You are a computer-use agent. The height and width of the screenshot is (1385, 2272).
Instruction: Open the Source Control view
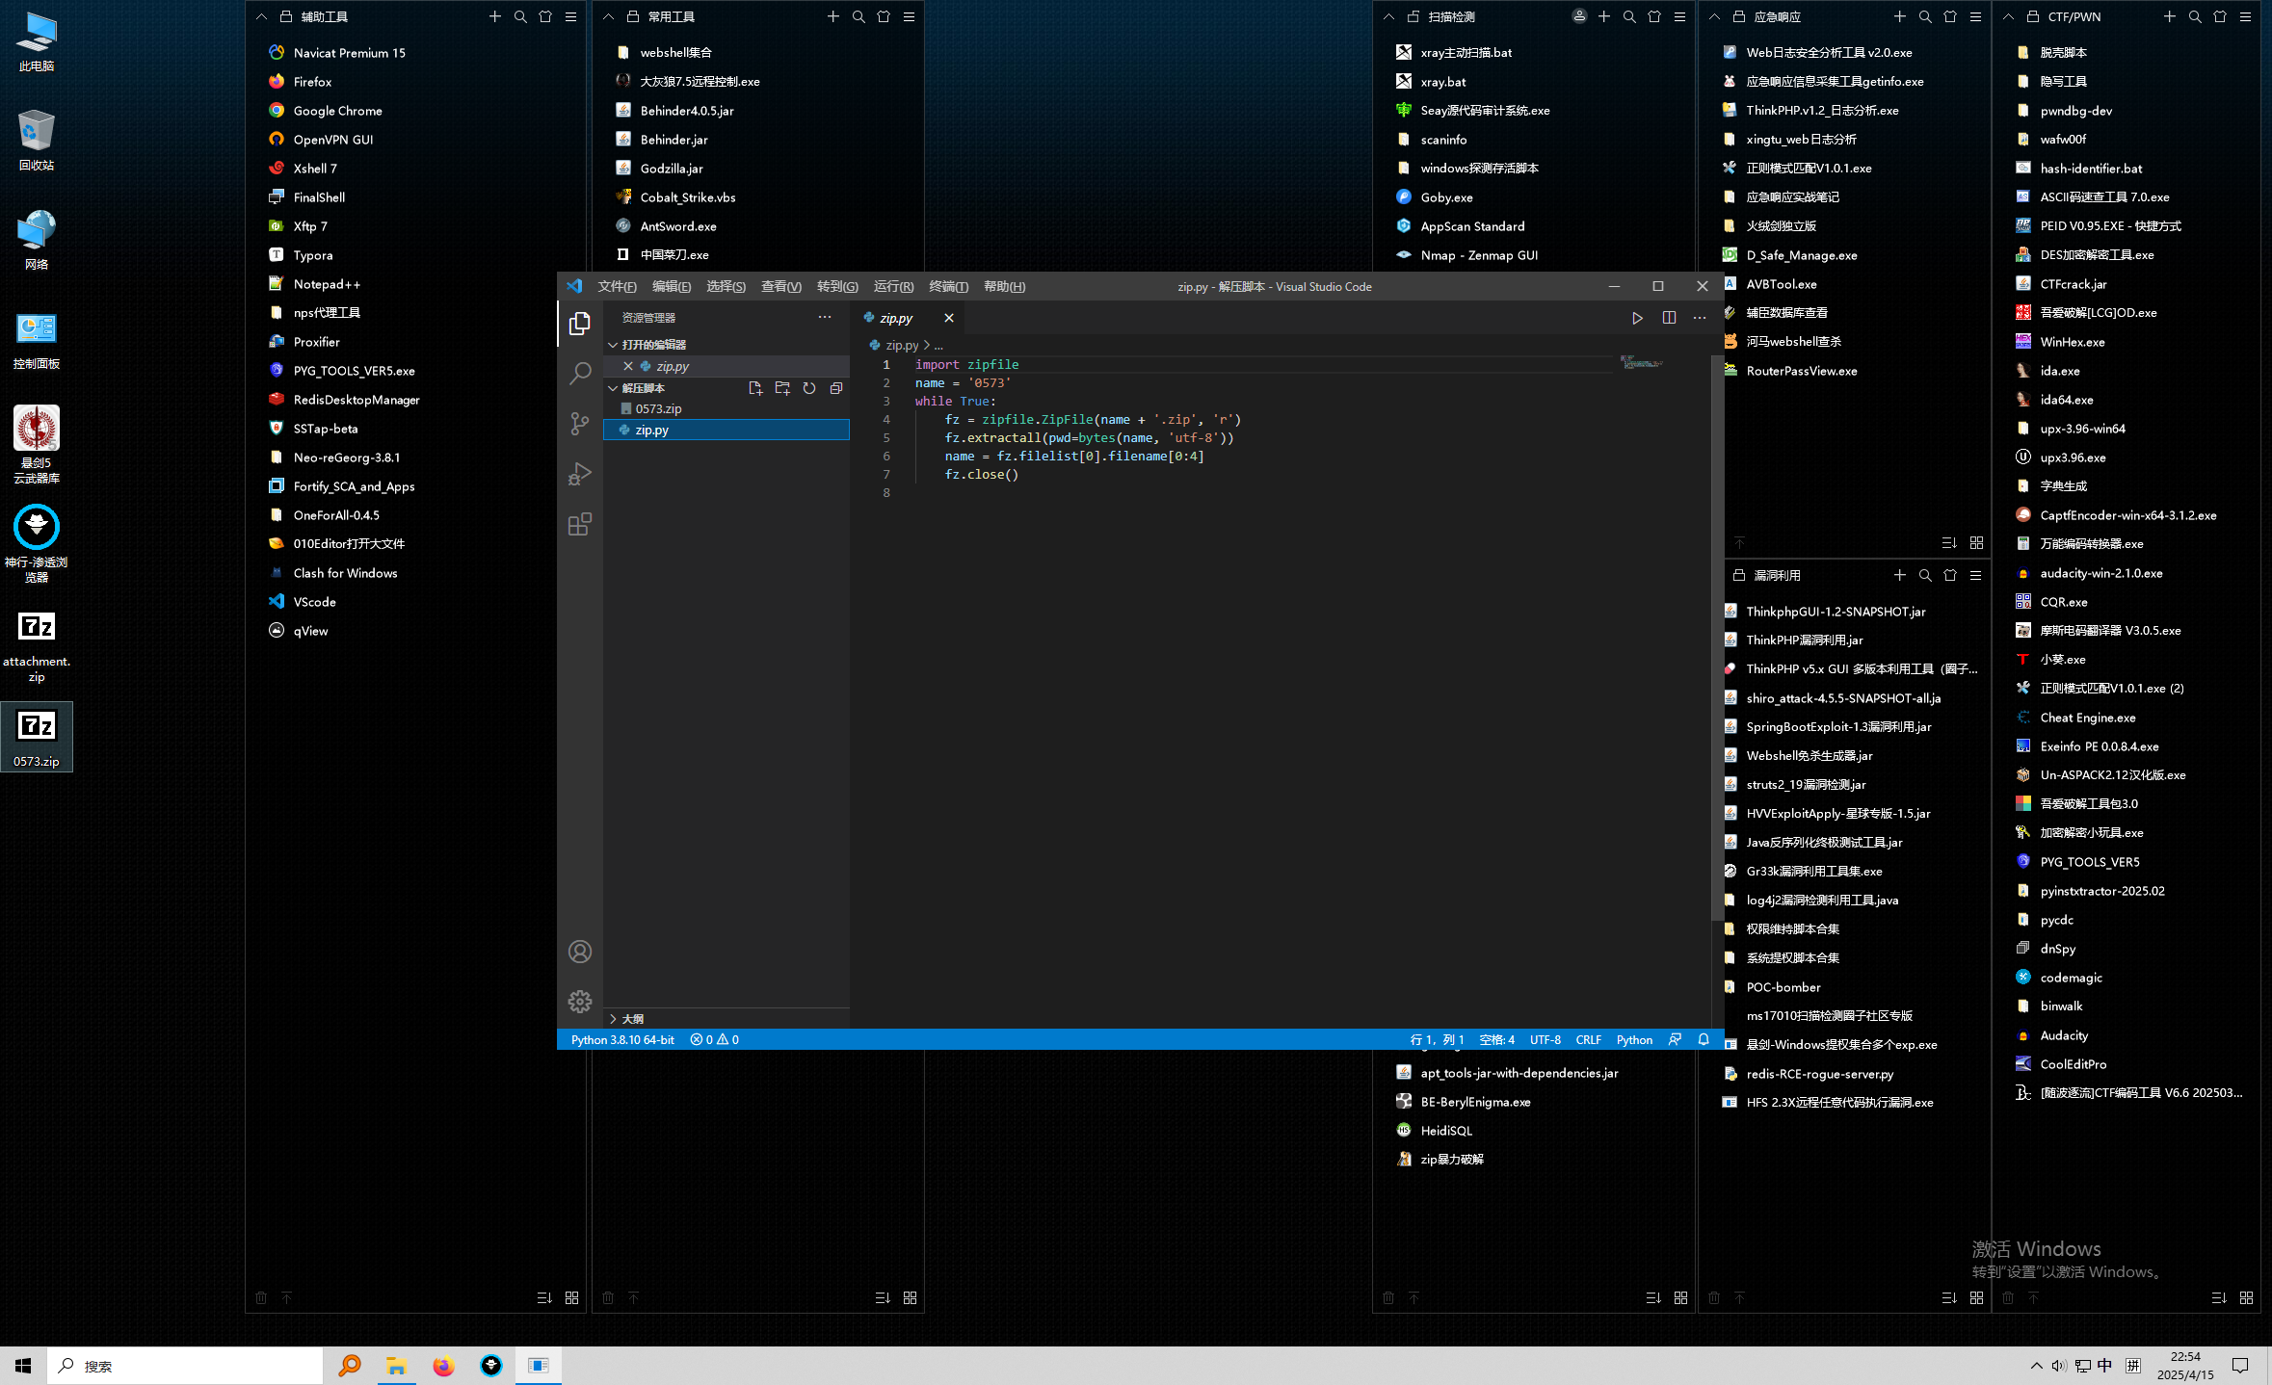[x=579, y=424]
